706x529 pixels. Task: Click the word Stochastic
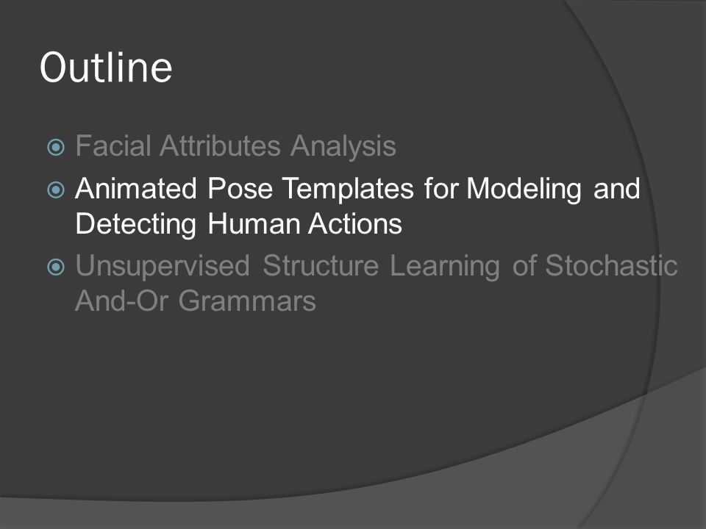click(x=611, y=265)
